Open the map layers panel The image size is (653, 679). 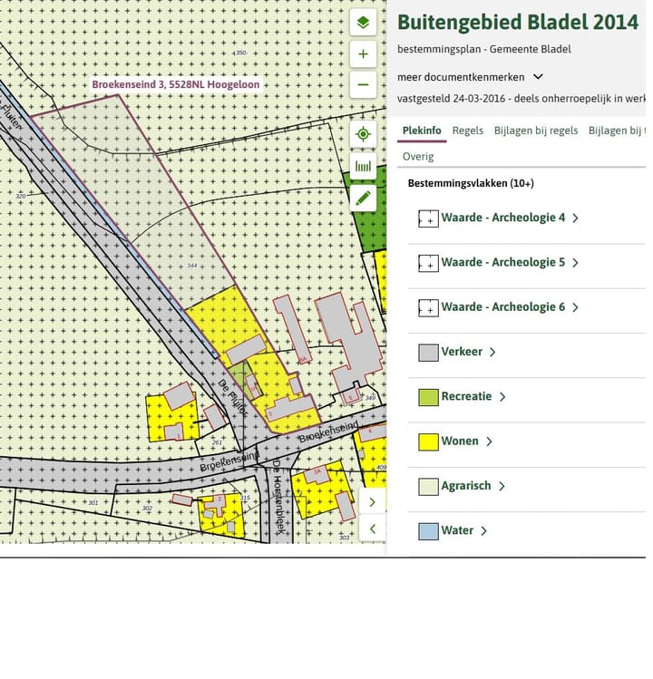(x=363, y=24)
